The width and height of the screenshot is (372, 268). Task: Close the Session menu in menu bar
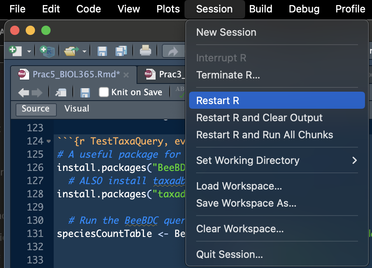[214, 9]
